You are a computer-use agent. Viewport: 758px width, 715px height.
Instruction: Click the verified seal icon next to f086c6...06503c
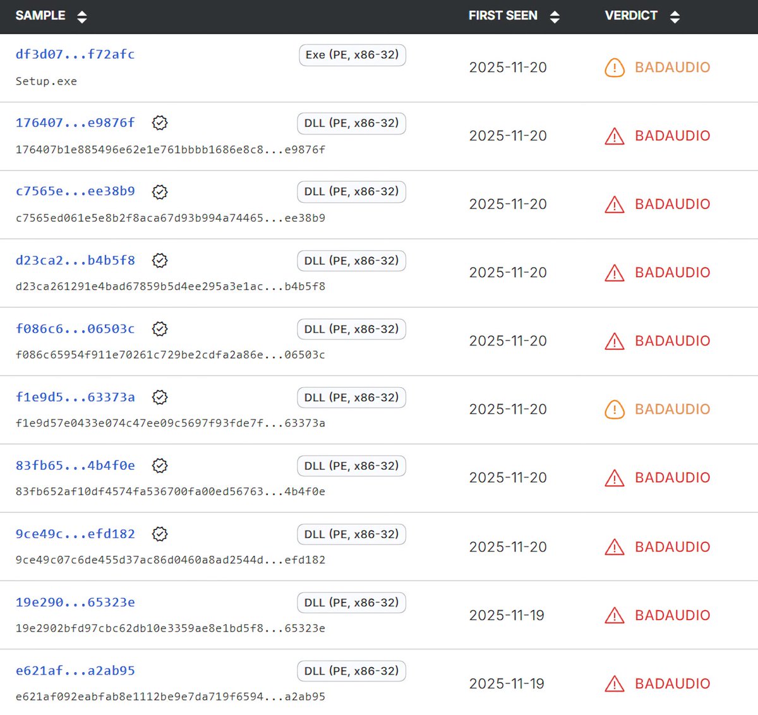click(x=160, y=329)
